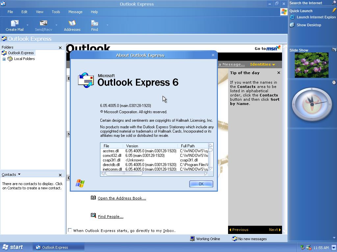The width and height of the screenshot is (337, 252).
Task: Click Launch Internet Explorer in Quick Launch
Action: coord(313,17)
